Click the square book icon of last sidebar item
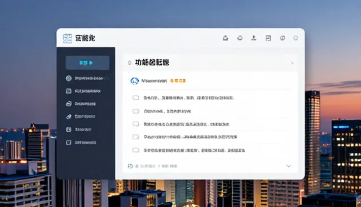361x207 pixels. (69, 142)
